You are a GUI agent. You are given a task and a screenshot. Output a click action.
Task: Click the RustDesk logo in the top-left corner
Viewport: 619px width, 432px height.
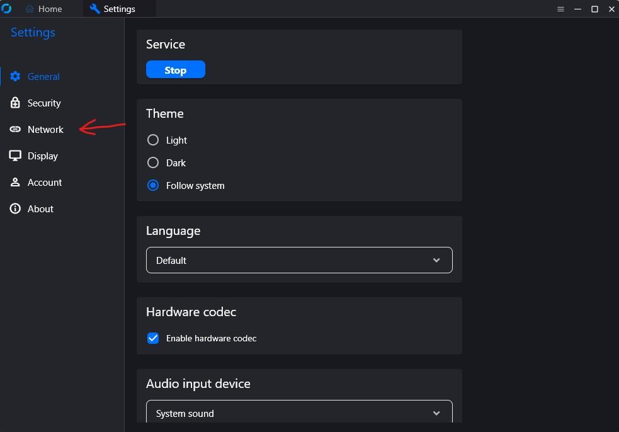pyautogui.click(x=8, y=9)
